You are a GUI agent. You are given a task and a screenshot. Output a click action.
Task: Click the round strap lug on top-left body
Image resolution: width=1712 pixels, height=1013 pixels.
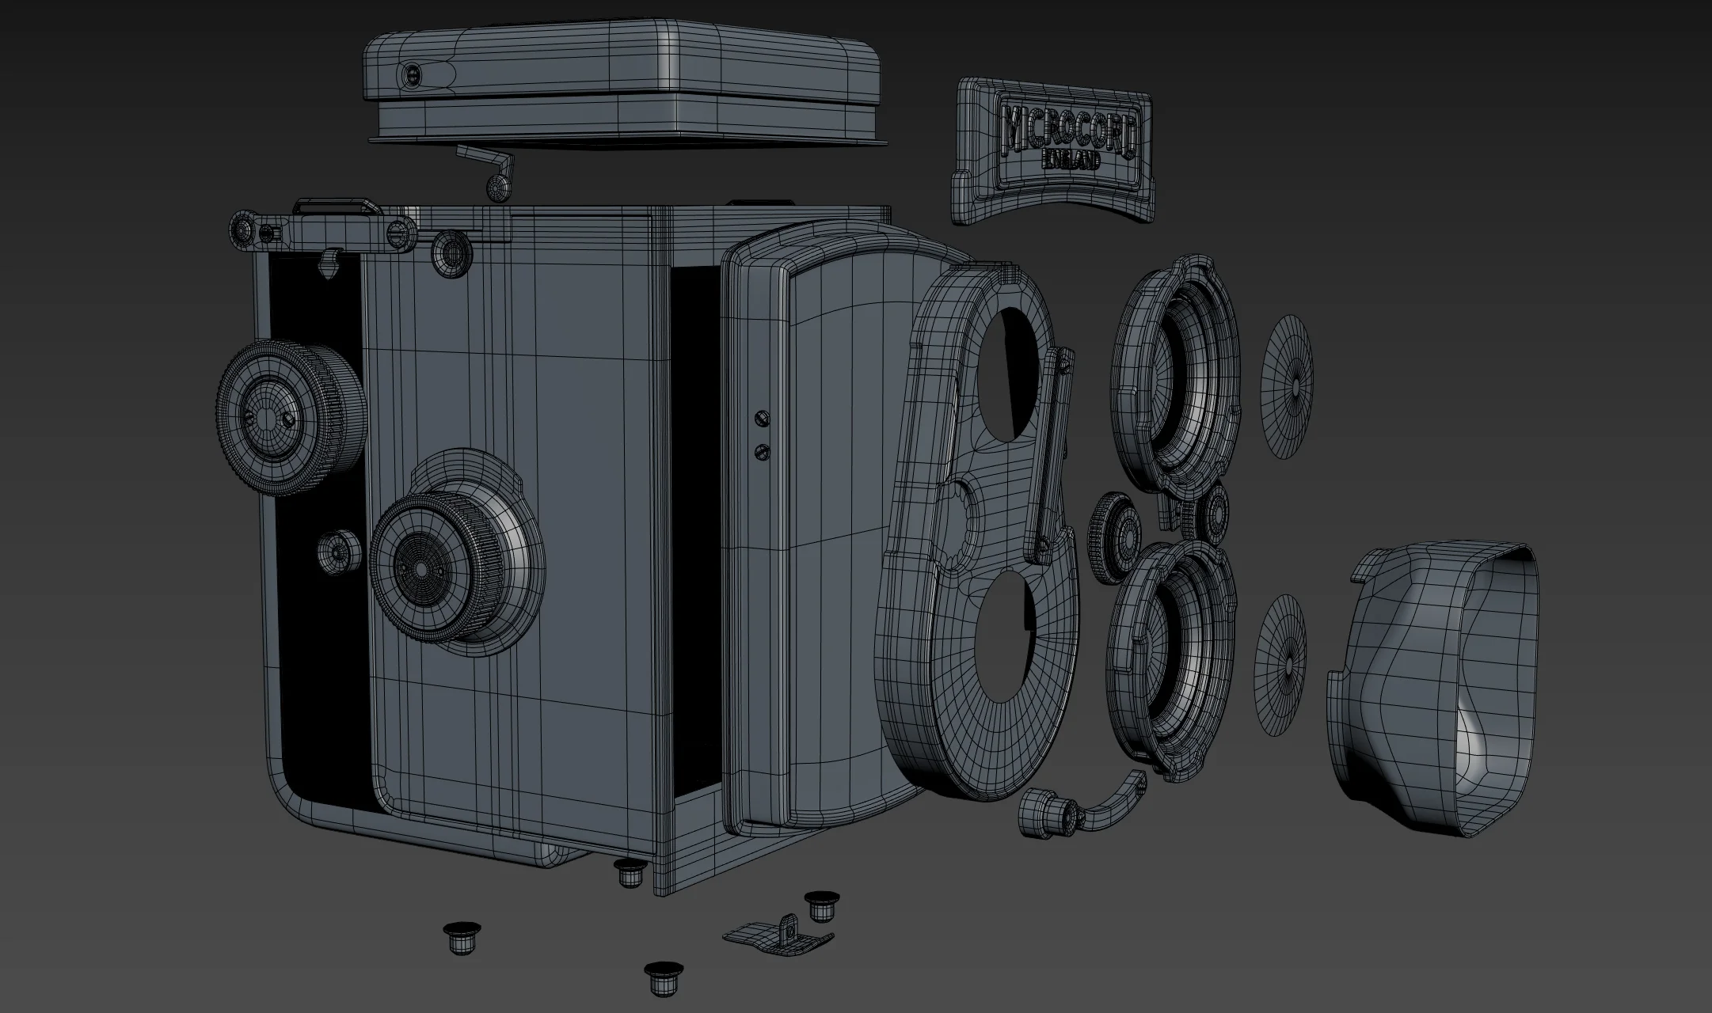(452, 253)
